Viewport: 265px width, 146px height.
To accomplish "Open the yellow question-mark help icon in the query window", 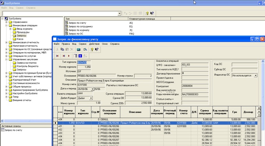I will (x=92, y=49).
